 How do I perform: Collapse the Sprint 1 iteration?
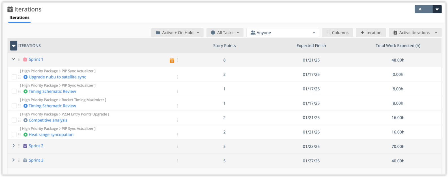[13, 59]
